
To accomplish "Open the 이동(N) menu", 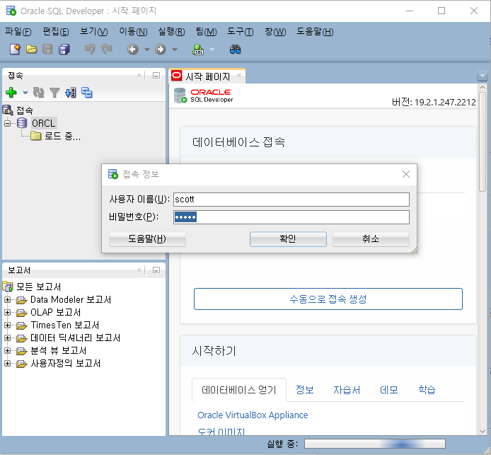I will (133, 32).
